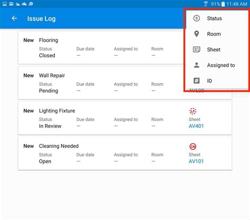Open the AV101 sheet link

196,161
